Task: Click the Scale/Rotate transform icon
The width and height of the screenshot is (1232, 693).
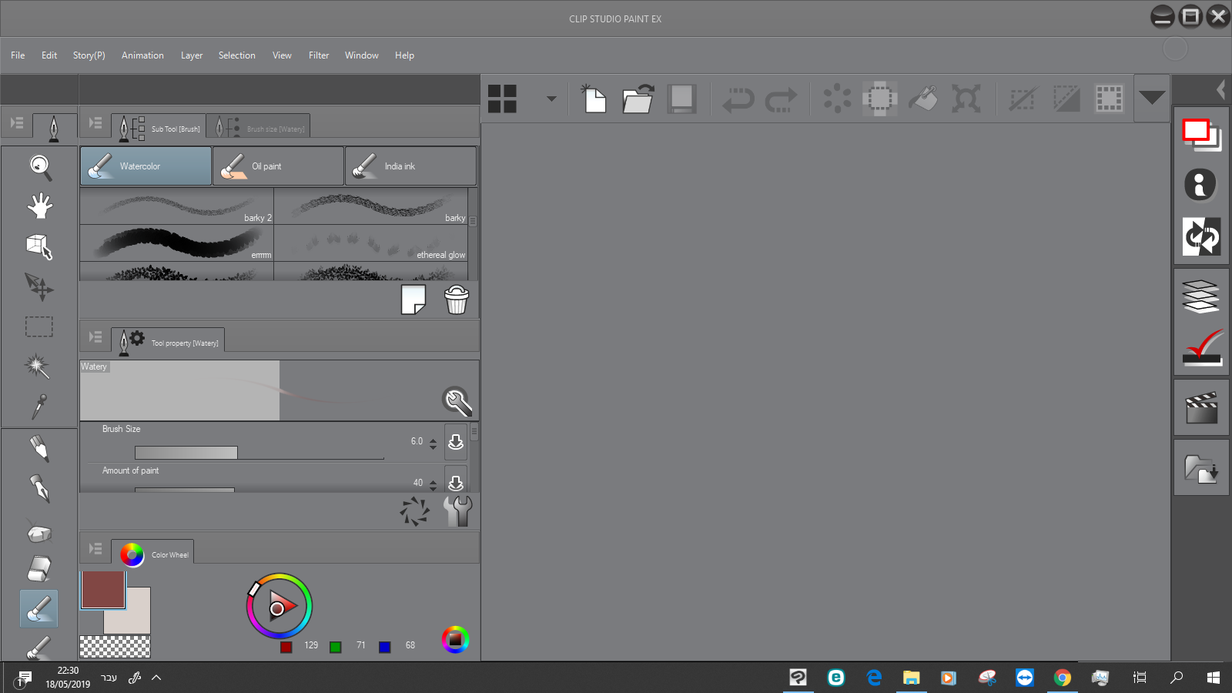Action: pyautogui.click(x=966, y=99)
